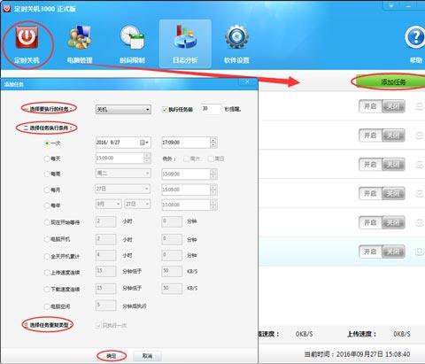The image size is (425, 364).
Task: Click the 电脑空闲 minutes field
Action: (105, 306)
